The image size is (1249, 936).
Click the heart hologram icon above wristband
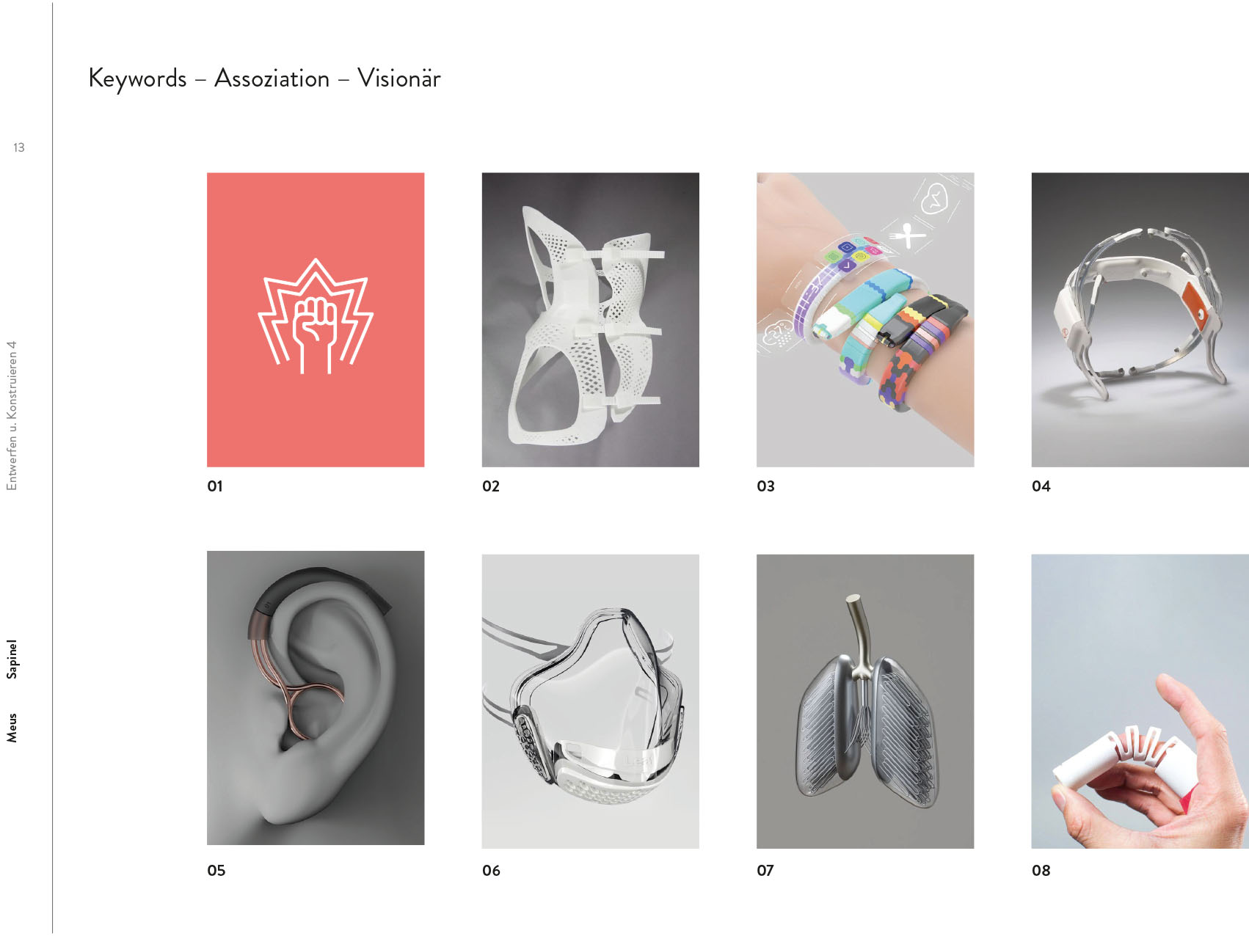pos(934,198)
